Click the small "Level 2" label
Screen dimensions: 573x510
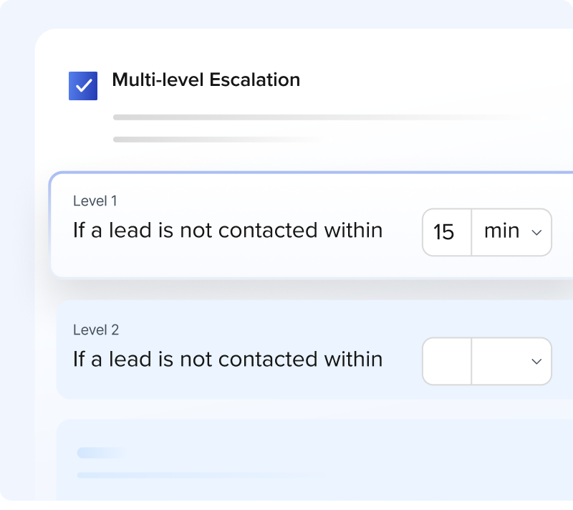coord(96,330)
